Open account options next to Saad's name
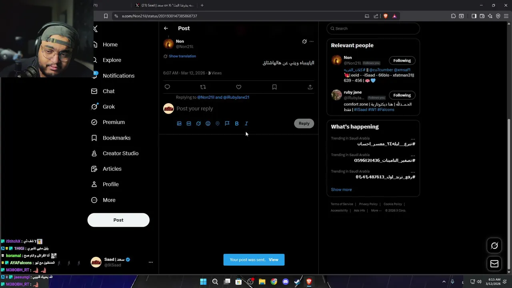 click(x=151, y=262)
